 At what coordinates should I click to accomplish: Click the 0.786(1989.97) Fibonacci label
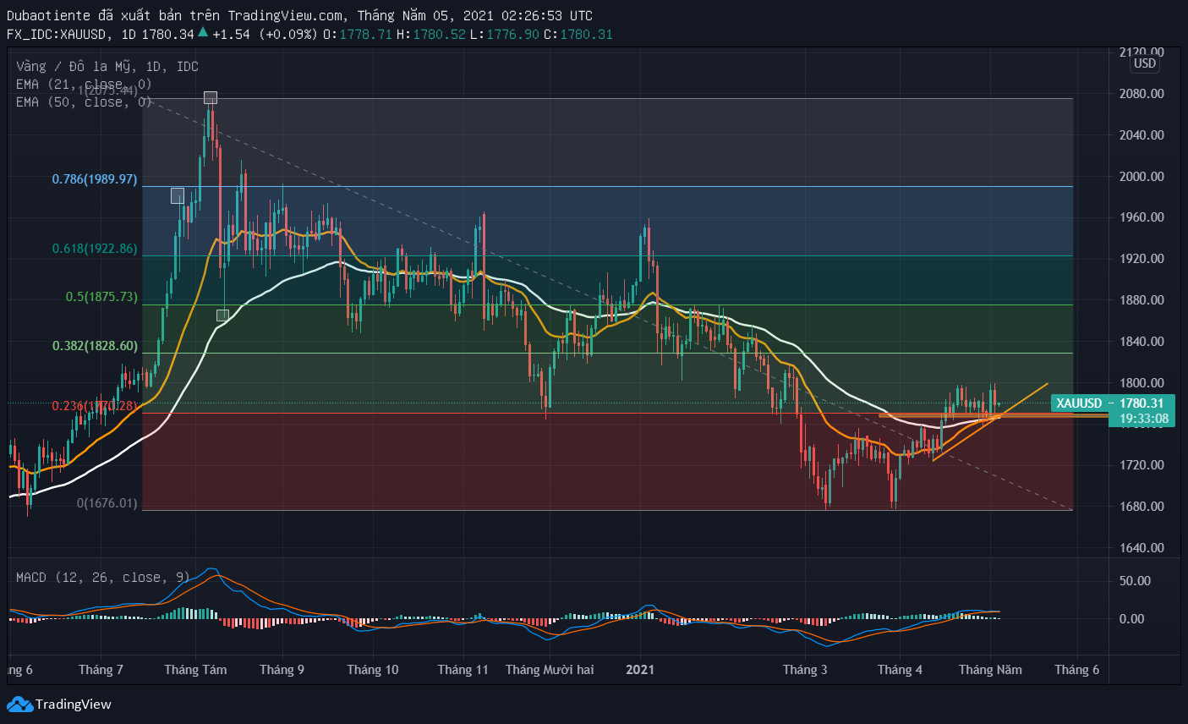(95, 179)
